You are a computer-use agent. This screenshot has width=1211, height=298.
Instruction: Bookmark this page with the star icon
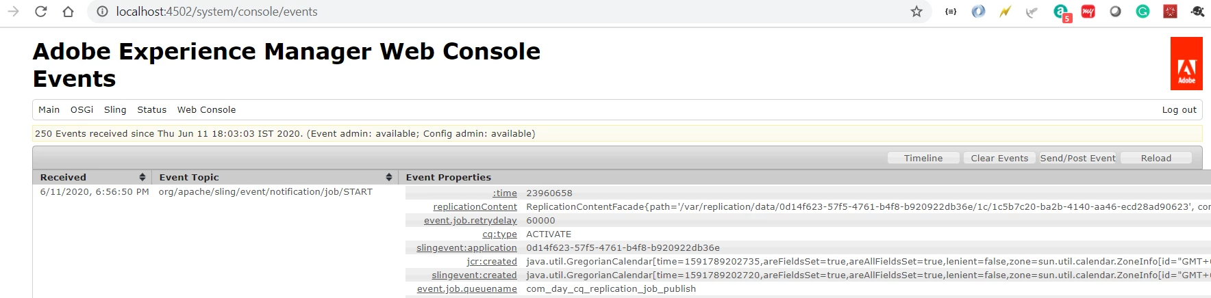tap(916, 12)
